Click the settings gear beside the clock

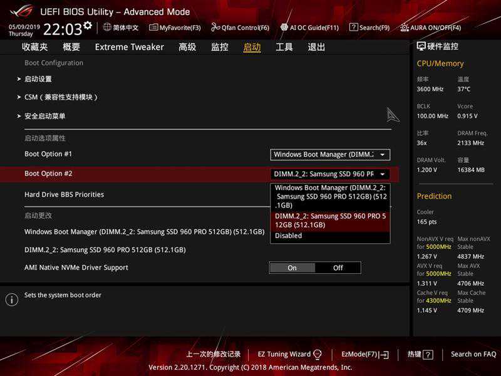88,26
